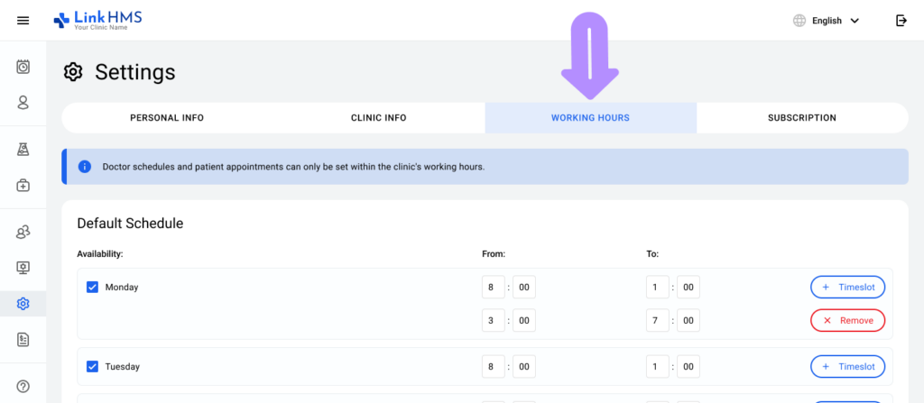Select the settings gear sidebar icon
This screenshot has width=924, height=403.
pyautogui.click(x=23, y=304)
